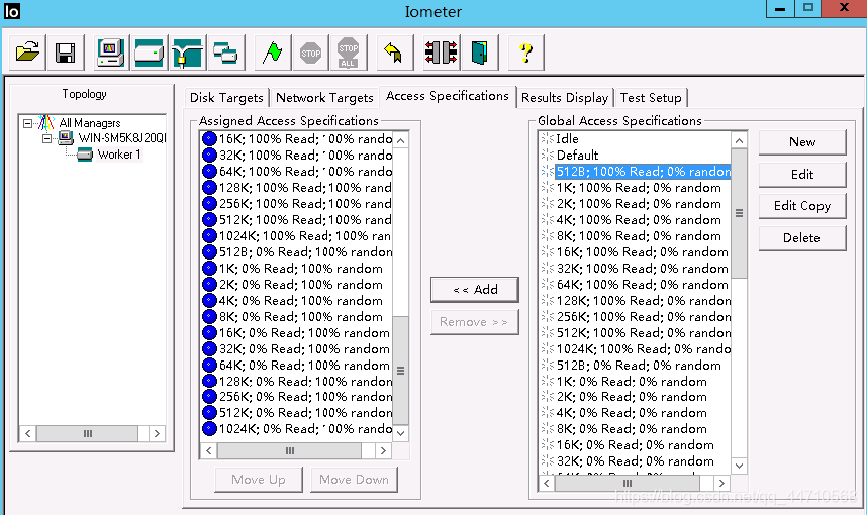Disconnect the selected worker or manager
Image resolution: width=867 pixels, height=515 pixels.
coord(441,53)
